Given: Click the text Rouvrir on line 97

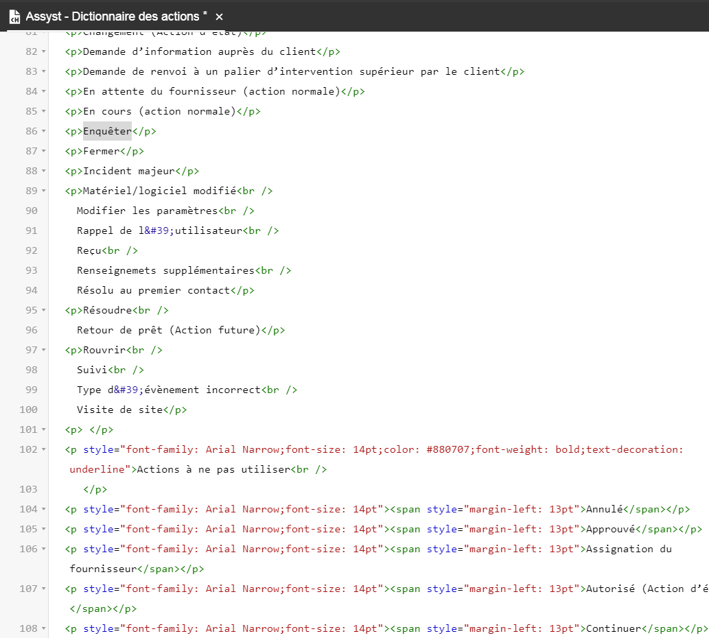Looking at the screenshot, I should coord(104,350).
